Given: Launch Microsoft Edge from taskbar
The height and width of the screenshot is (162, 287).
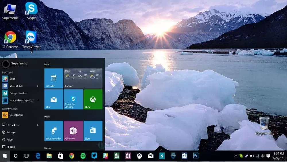Looking at the screenshot, I should 38,156.
